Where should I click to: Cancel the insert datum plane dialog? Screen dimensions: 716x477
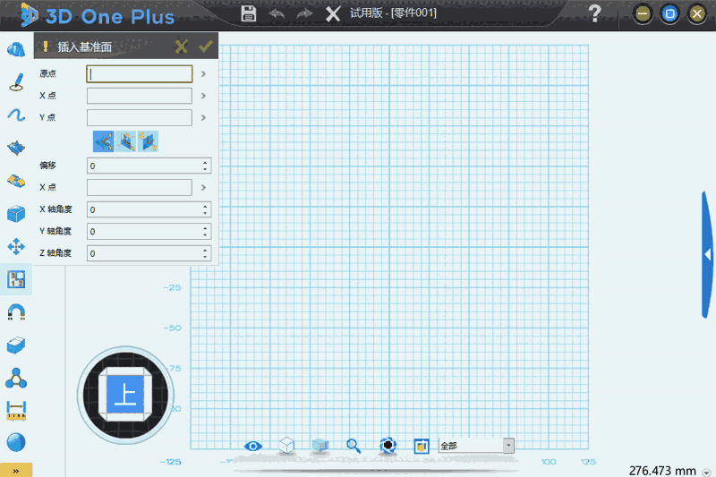click(x=182, y=47)
